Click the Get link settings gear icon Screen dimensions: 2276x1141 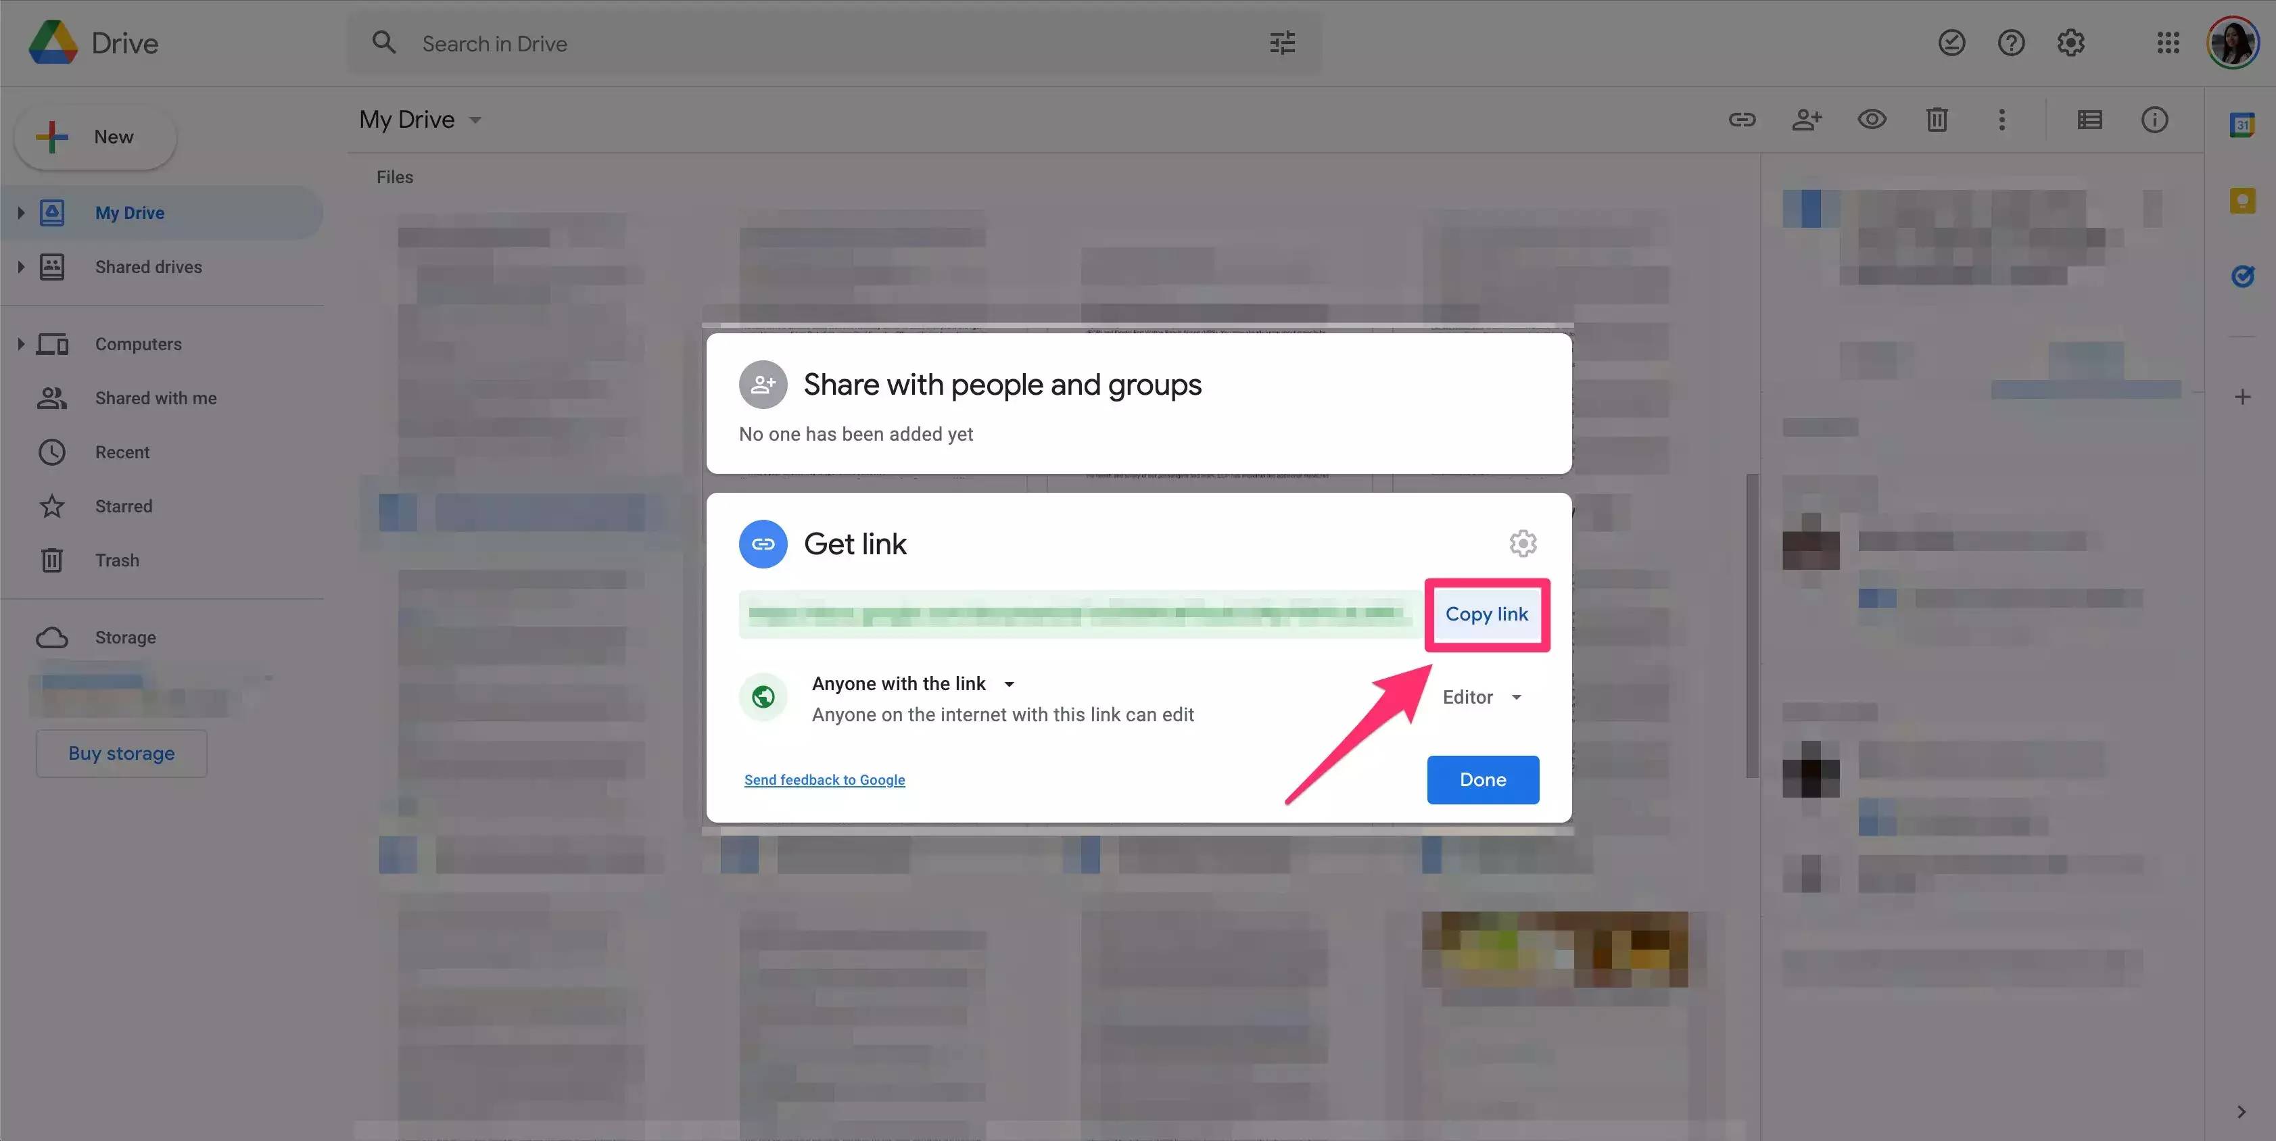(x=1522, y=543)
